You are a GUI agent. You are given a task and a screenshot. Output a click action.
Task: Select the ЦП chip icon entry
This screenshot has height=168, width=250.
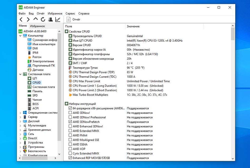coord(29,78)
